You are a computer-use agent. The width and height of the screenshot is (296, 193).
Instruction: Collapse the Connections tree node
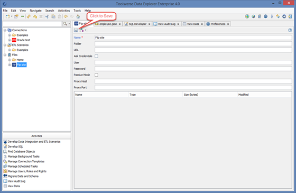tap(5, 30)
